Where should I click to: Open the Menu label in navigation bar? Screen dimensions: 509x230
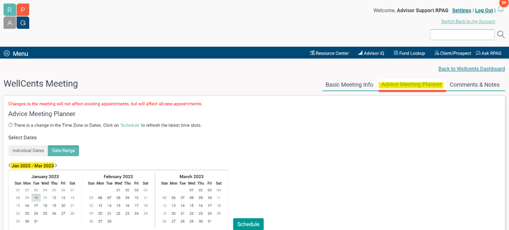[20, 54]
